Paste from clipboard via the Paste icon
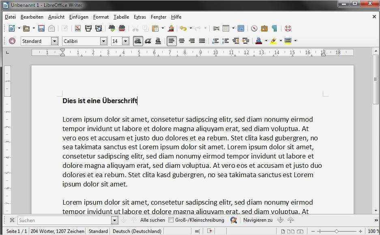 (x=155, y=28)
